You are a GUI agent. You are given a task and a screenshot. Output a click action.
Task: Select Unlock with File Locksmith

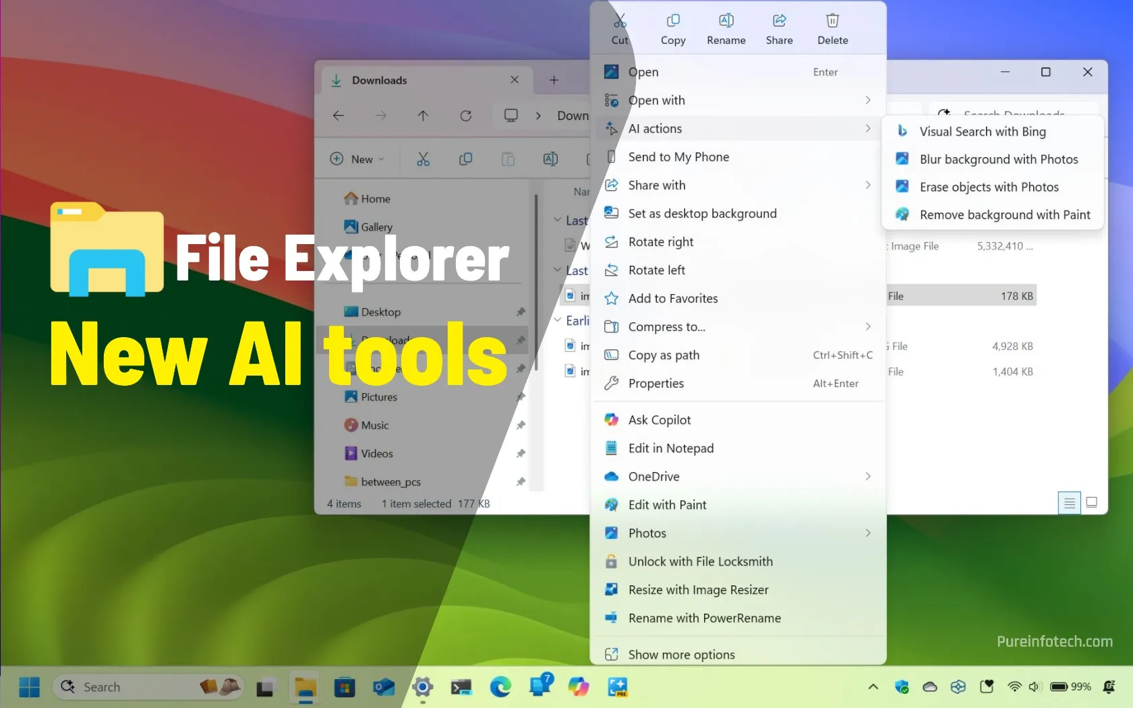[x=738, y=562]
